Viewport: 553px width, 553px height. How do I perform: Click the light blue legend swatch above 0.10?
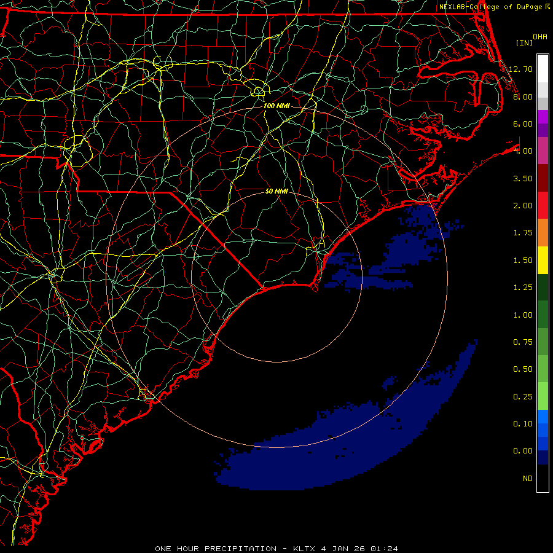(x=543, y=417)
